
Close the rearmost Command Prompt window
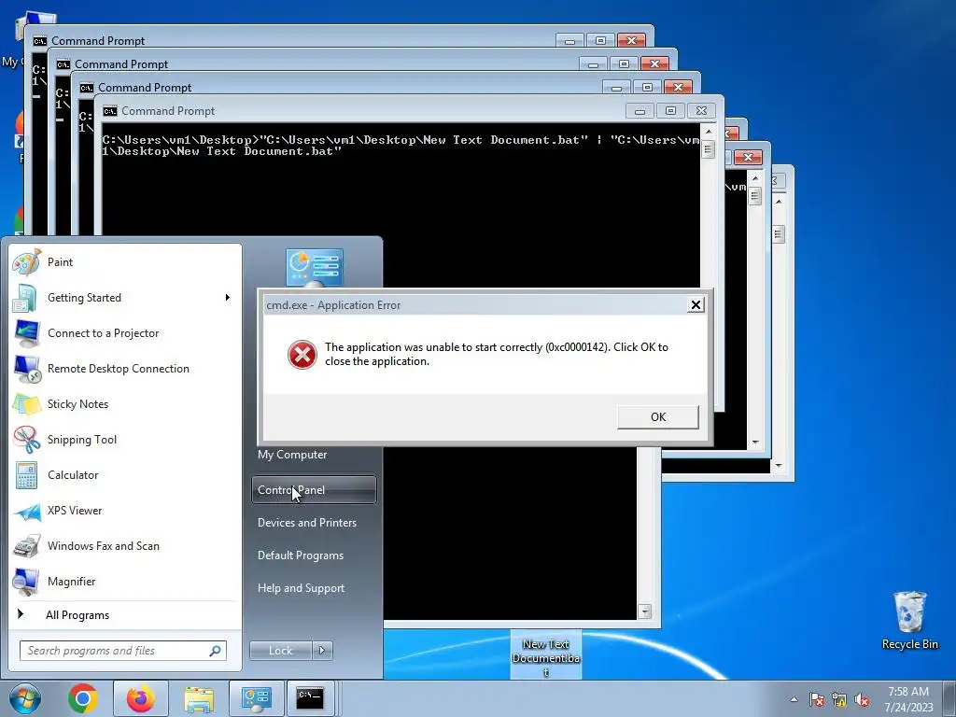tap(632, 40)
